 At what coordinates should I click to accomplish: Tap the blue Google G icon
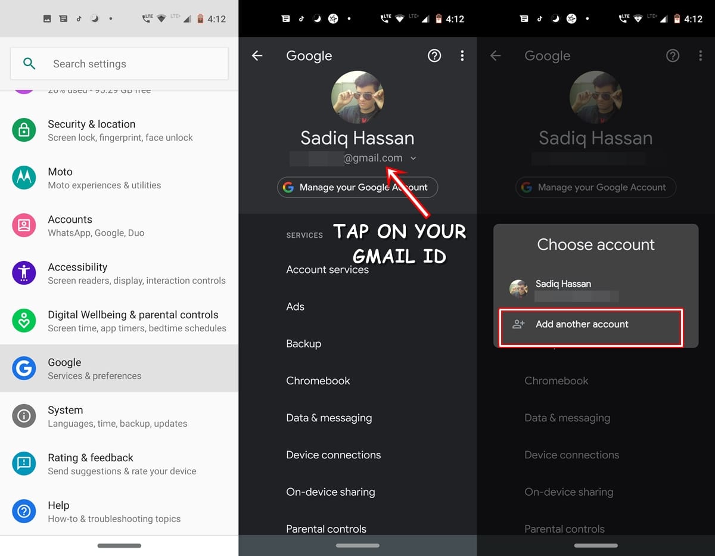click(24, 368)
